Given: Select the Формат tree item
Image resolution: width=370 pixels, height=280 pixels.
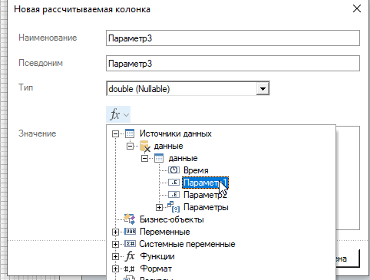Looking at the screenshot, I should point(156,268).
